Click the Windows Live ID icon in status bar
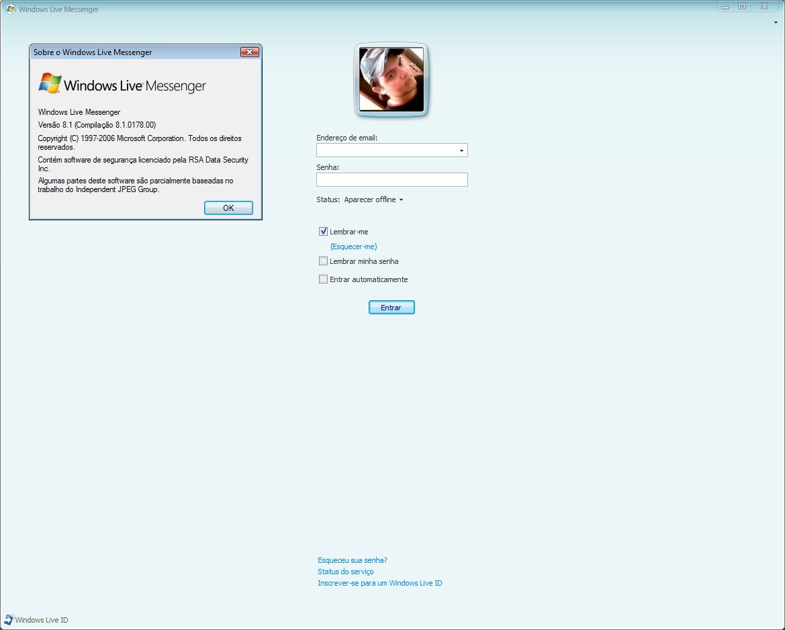The height and width of the screenshot is (630, 785). (9, 619)
